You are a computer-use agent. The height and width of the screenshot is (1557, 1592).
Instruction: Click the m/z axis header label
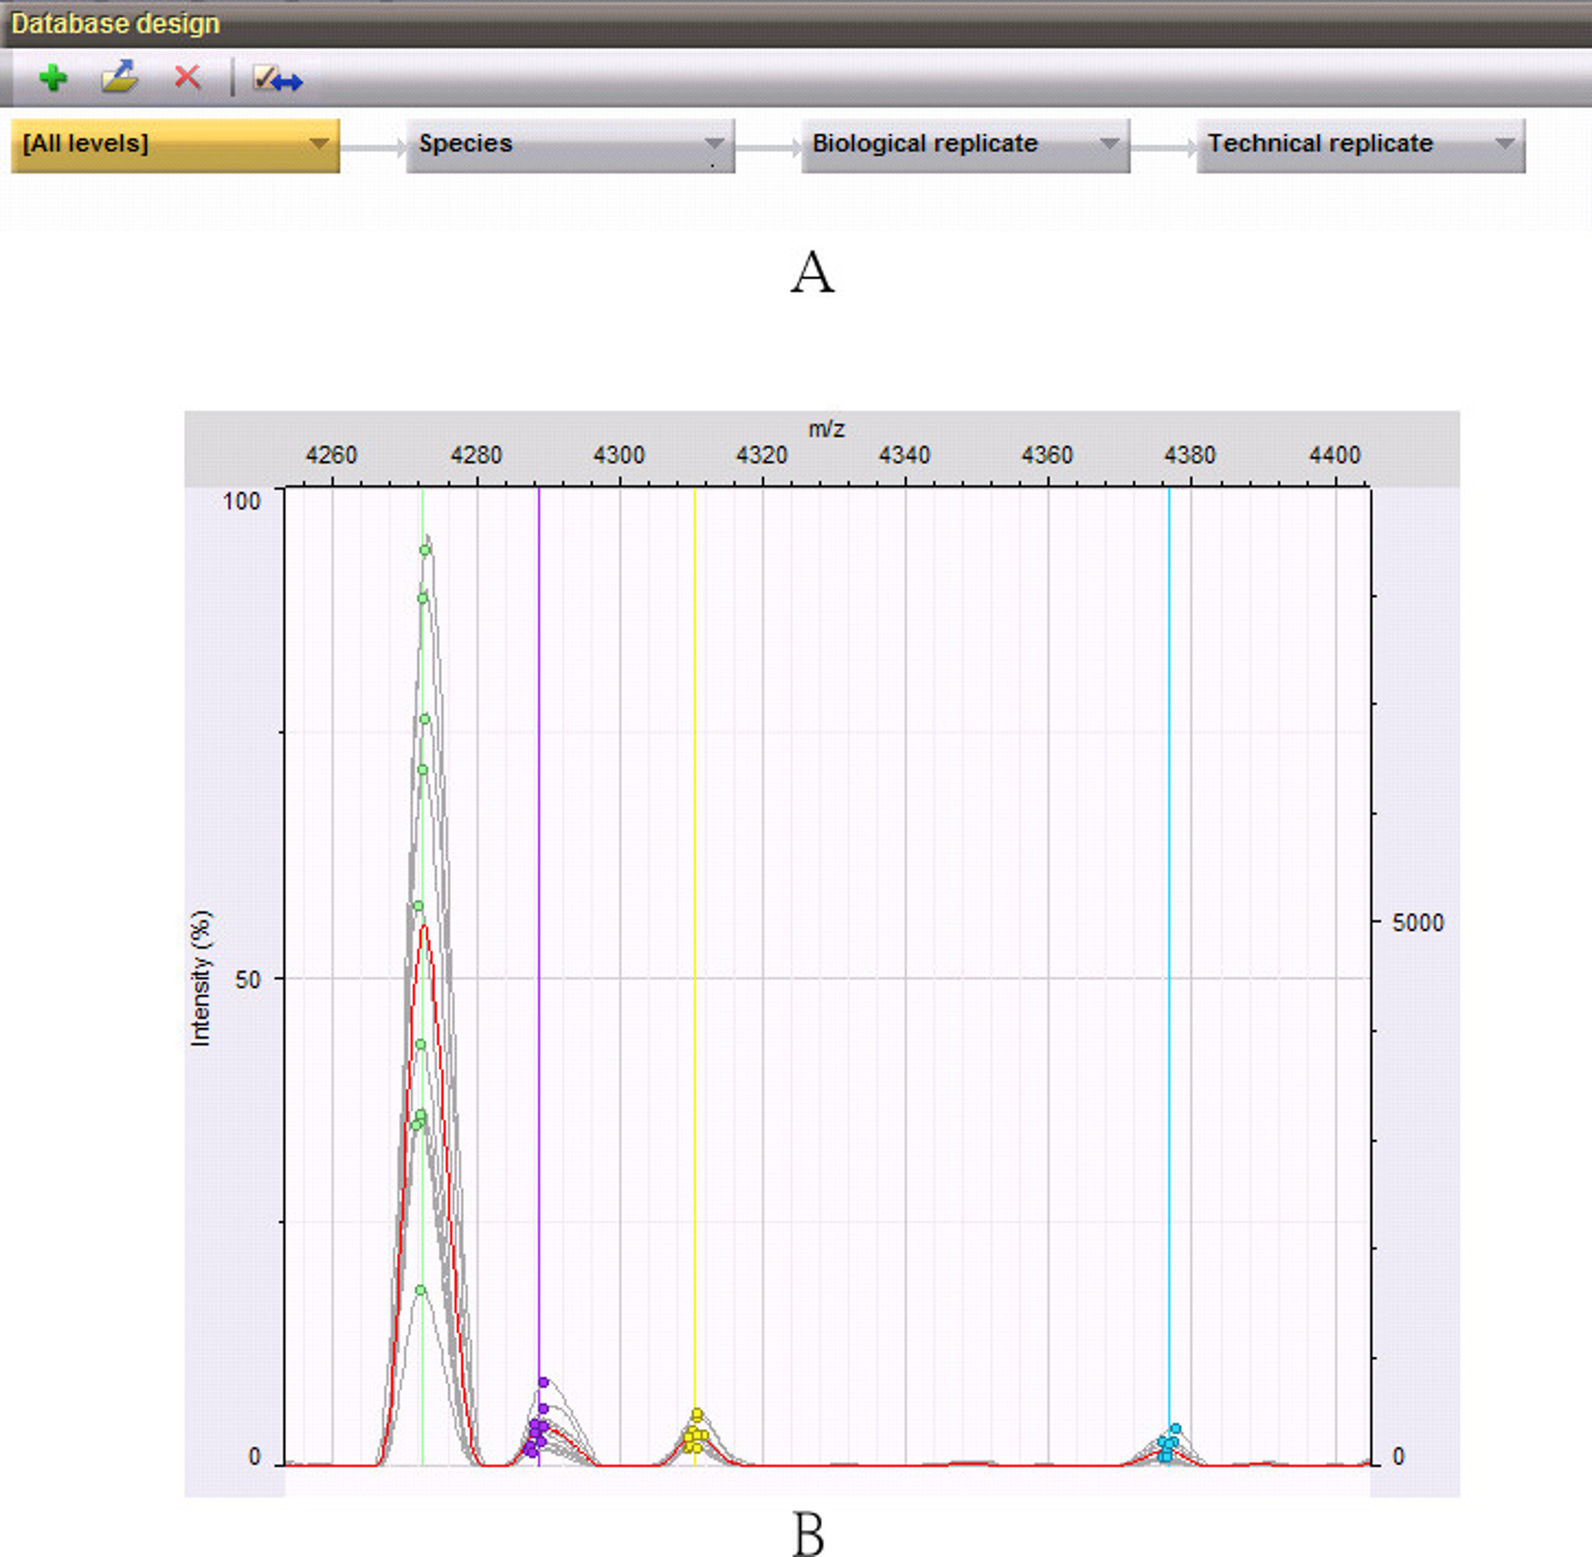point(825,429)
